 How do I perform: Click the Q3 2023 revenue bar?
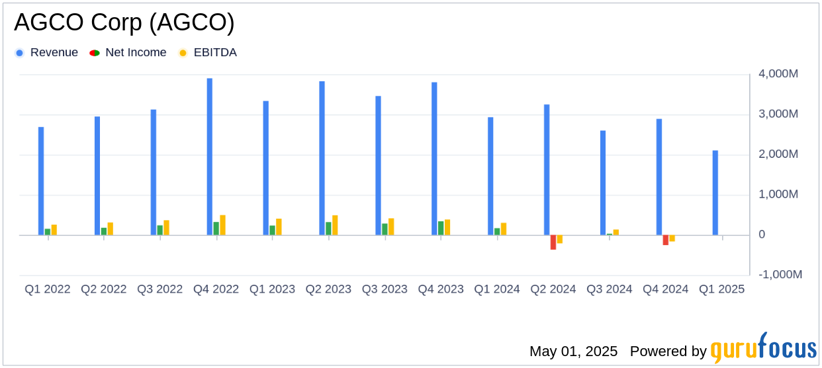(x=379, y=166)
